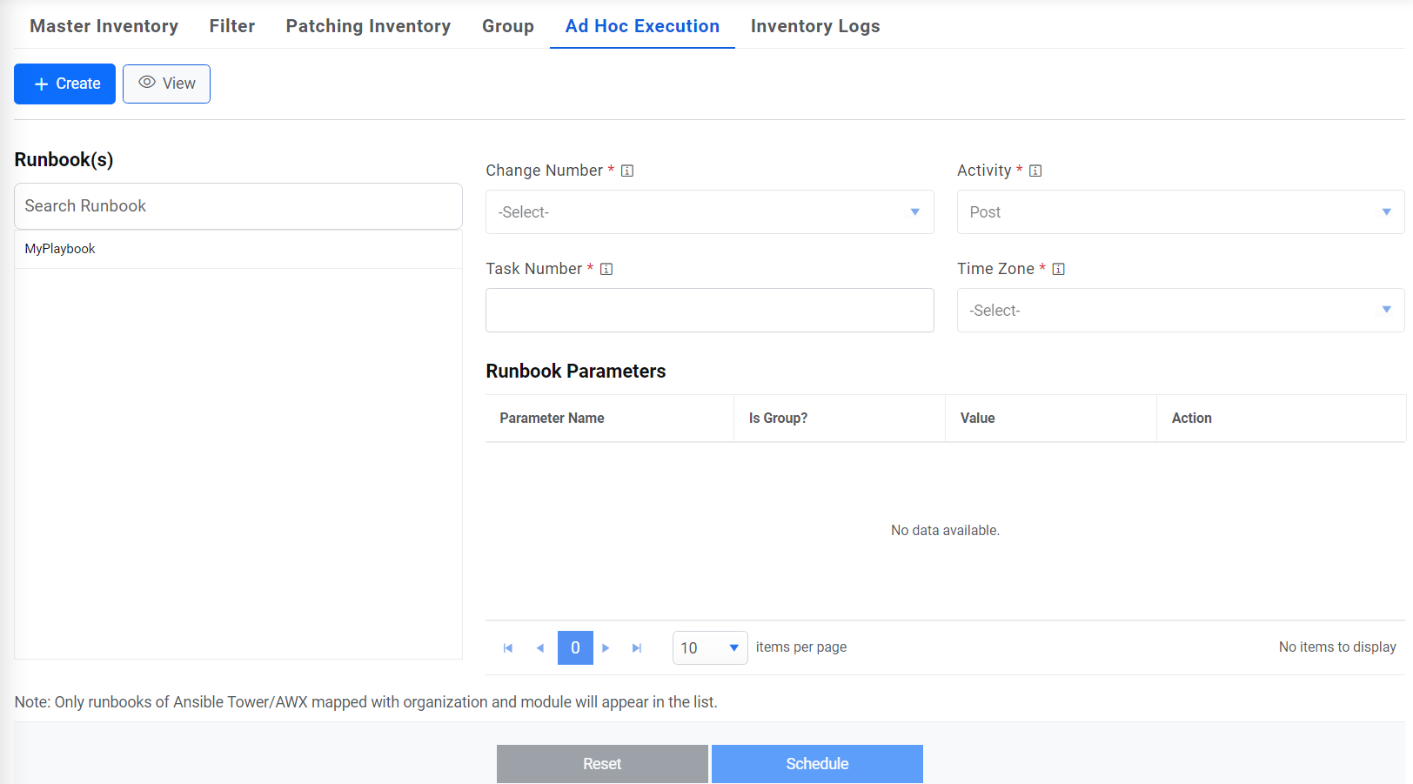Click inside the Search Runbook field
The image size is (1413, 784).
pos(238,206)
